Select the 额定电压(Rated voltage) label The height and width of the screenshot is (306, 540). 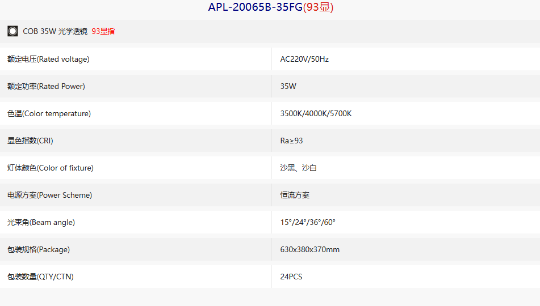tap(48, 59)
